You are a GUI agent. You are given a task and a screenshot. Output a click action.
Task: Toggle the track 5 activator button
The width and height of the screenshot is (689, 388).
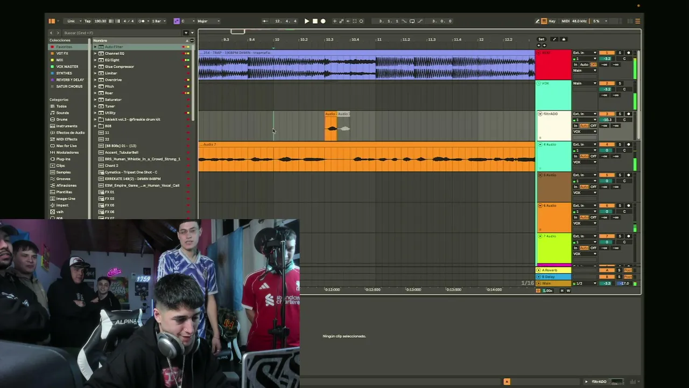pyautogui.click(x=607, y=175)
